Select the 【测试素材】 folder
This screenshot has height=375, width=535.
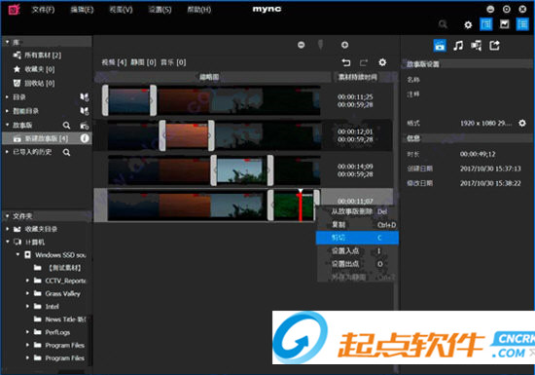pos(58,268)
